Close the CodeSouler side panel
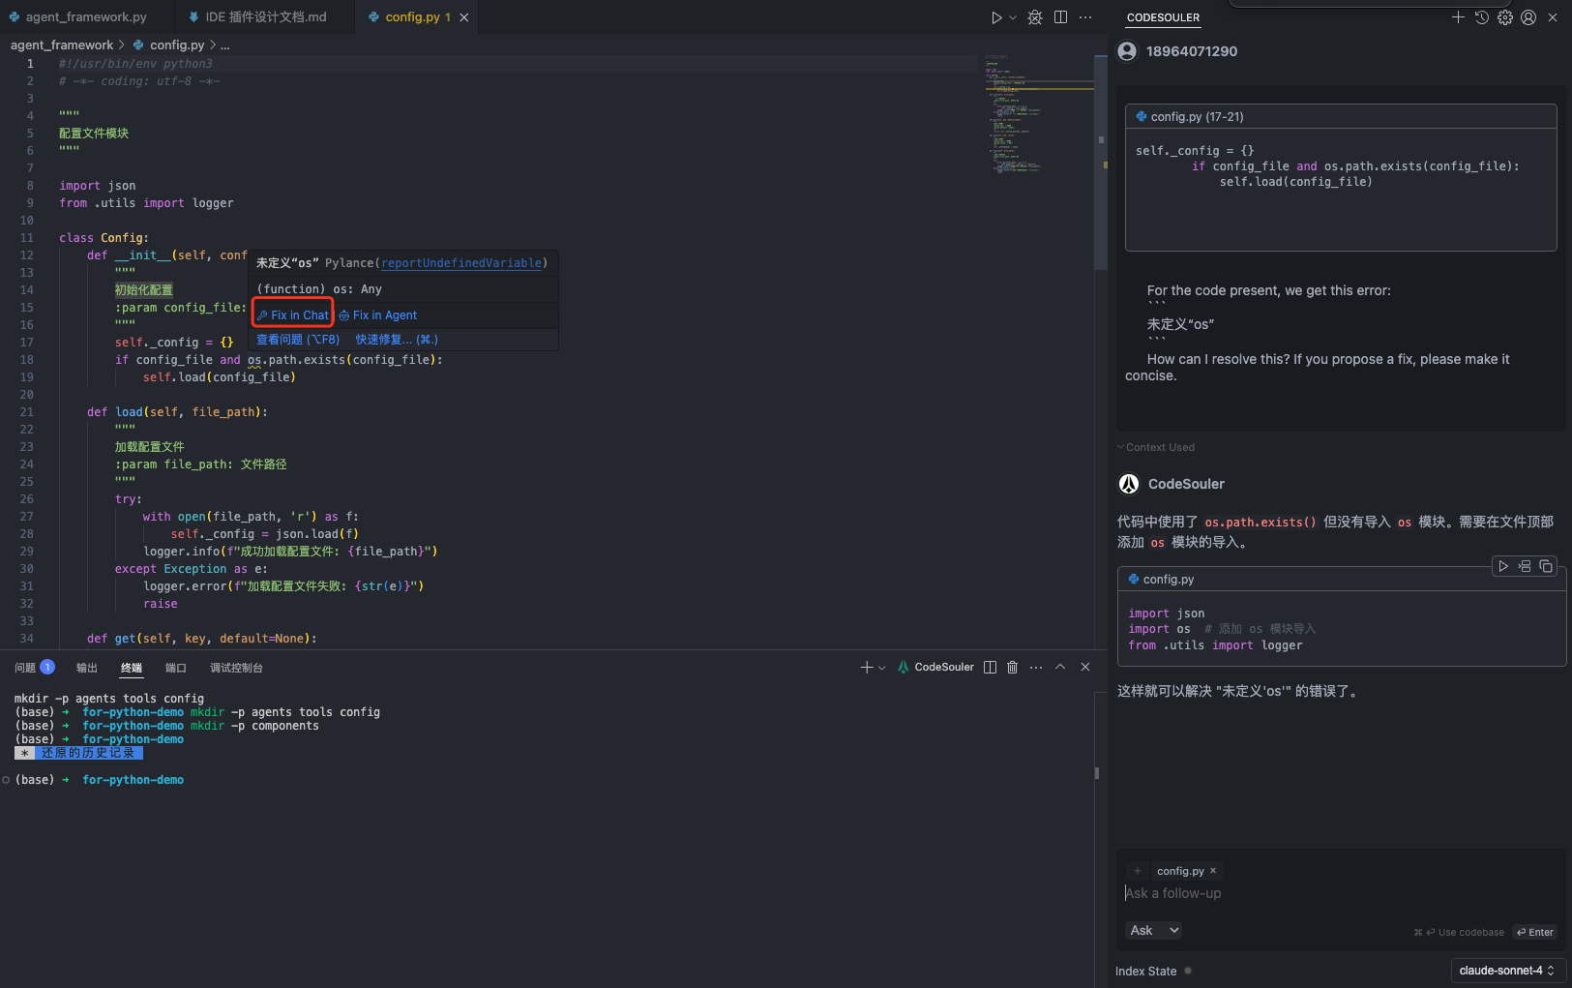Screen dimensions: 1572x988 click(x=1553, y=17)
